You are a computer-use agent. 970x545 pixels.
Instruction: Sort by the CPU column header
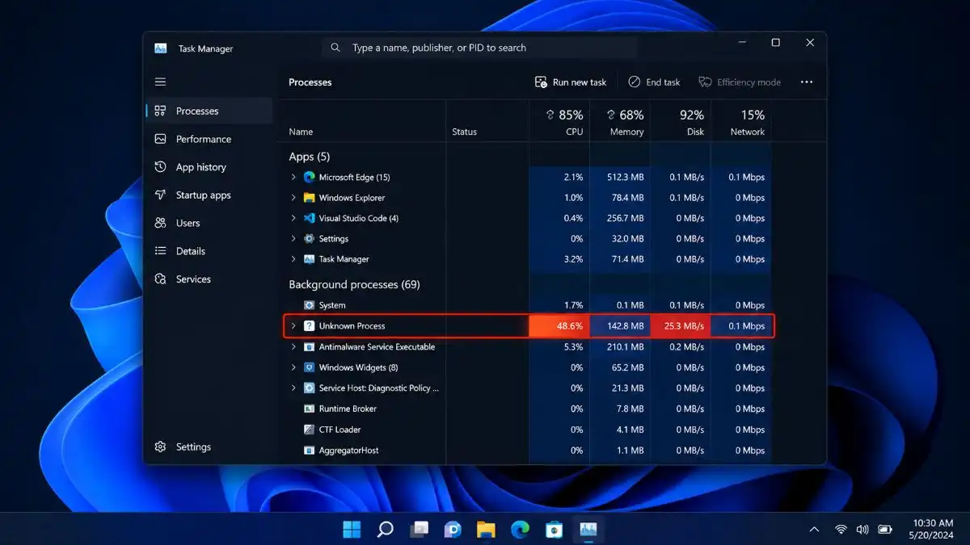click(559, 122)
